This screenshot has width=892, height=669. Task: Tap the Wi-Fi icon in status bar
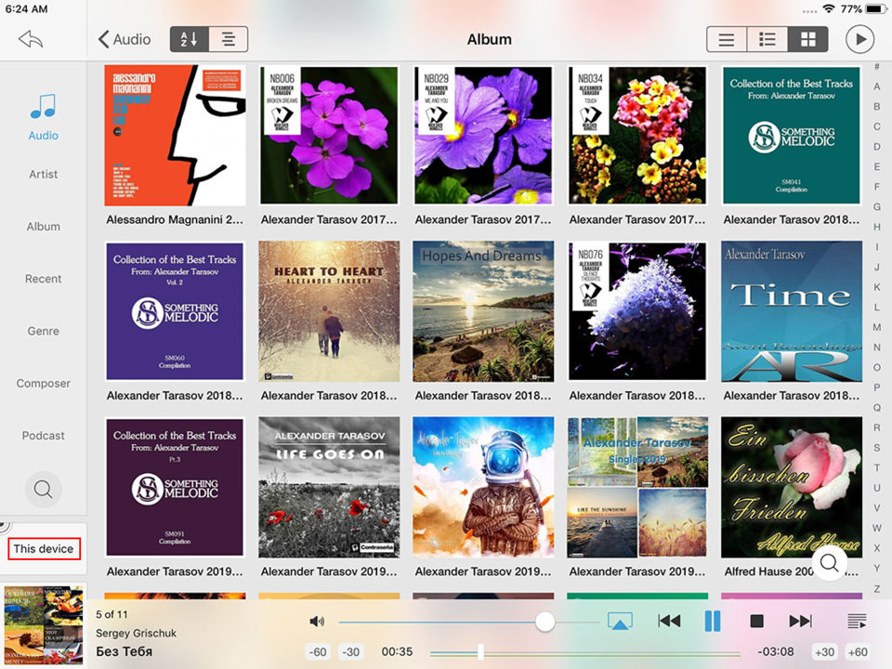829,9
